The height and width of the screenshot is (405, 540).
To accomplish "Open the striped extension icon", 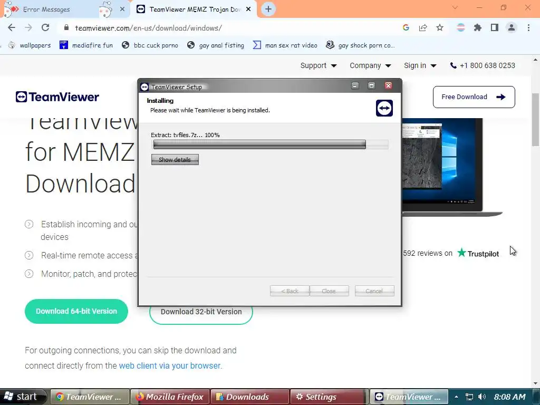I will pyautogui.click(x=461, y=28).
